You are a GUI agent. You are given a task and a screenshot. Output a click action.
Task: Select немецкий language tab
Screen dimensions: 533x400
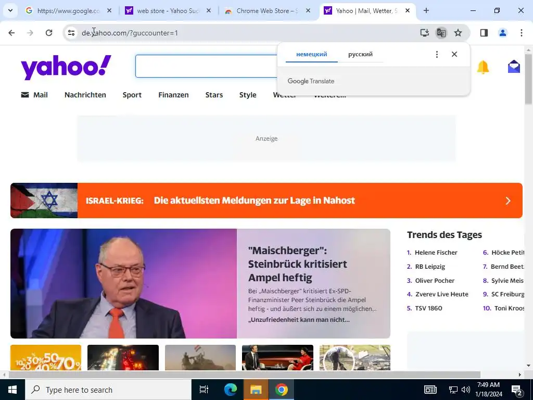312,54
